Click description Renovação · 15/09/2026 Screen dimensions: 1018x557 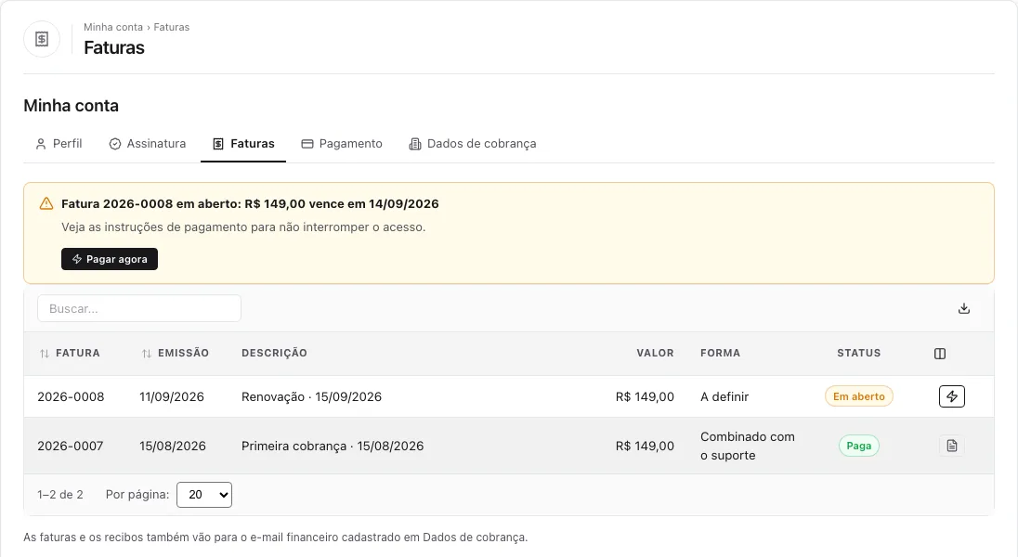click(312, 396)
